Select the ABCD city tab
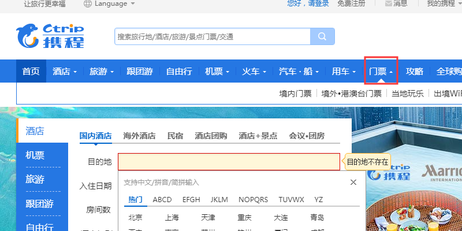The height and width of the screenshot is (231, 462). (162, 199)
